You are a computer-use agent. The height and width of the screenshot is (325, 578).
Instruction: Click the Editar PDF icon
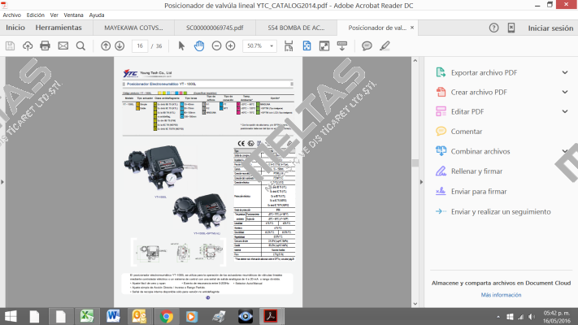pyautogui.click(x=441, y=111)
